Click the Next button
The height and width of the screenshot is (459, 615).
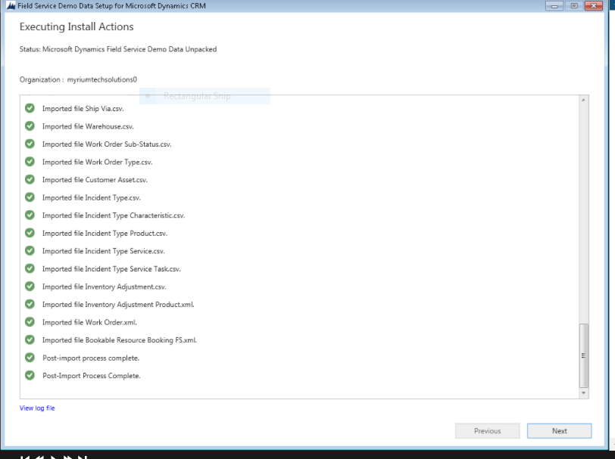[x=559, y=431]
